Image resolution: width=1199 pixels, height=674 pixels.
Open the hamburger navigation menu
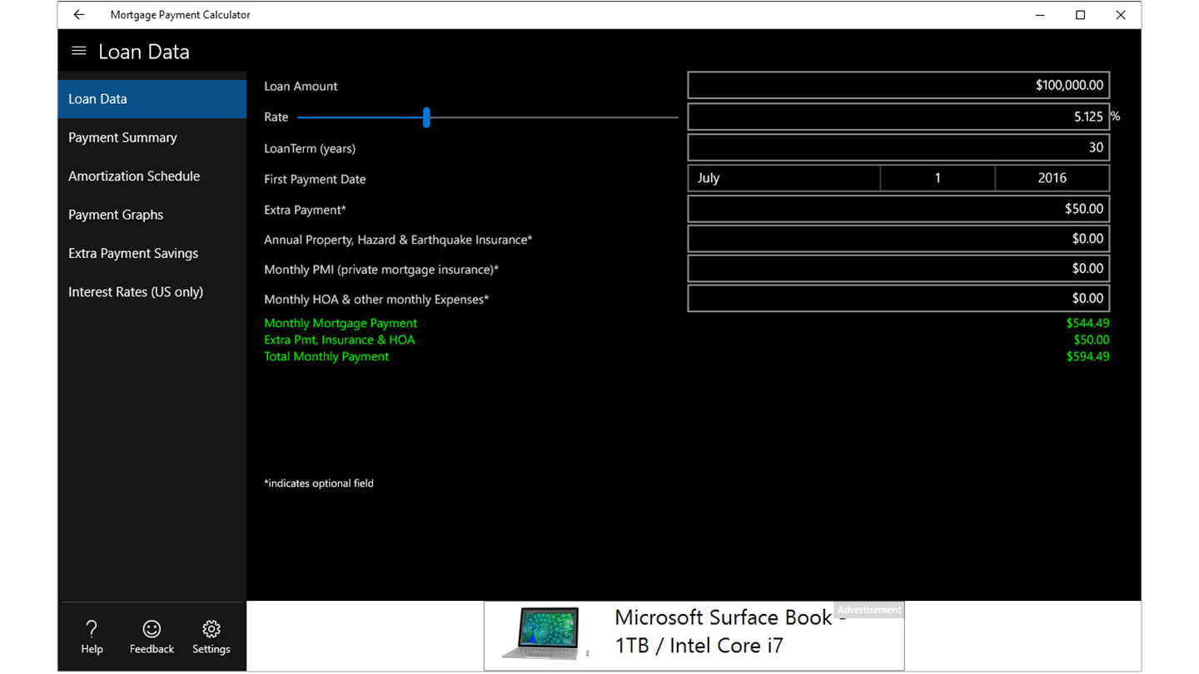click(x=79, y=52)
